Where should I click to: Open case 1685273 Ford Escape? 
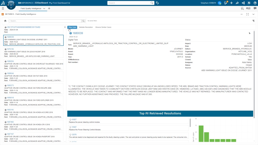[x=10, y=85]
